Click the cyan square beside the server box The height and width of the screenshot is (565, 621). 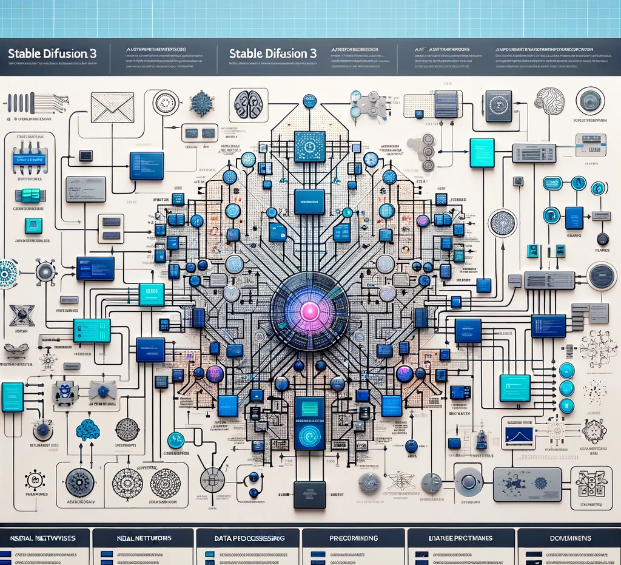pyautogui.click(x=482, y=153)
